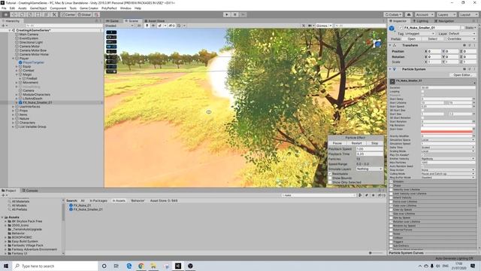Open the Tag Untagged dropdown
Image resolution: width=481 pixels, height=271 pixels.
(x=419, y=33)
